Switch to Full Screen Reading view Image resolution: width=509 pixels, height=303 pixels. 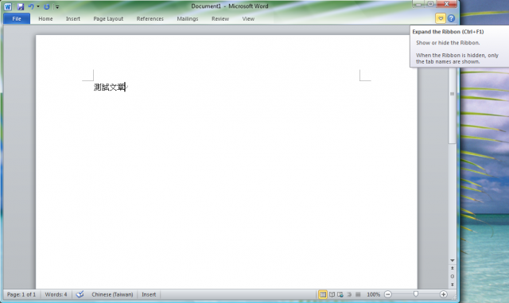pyautogui.click(x=332, y=294)
